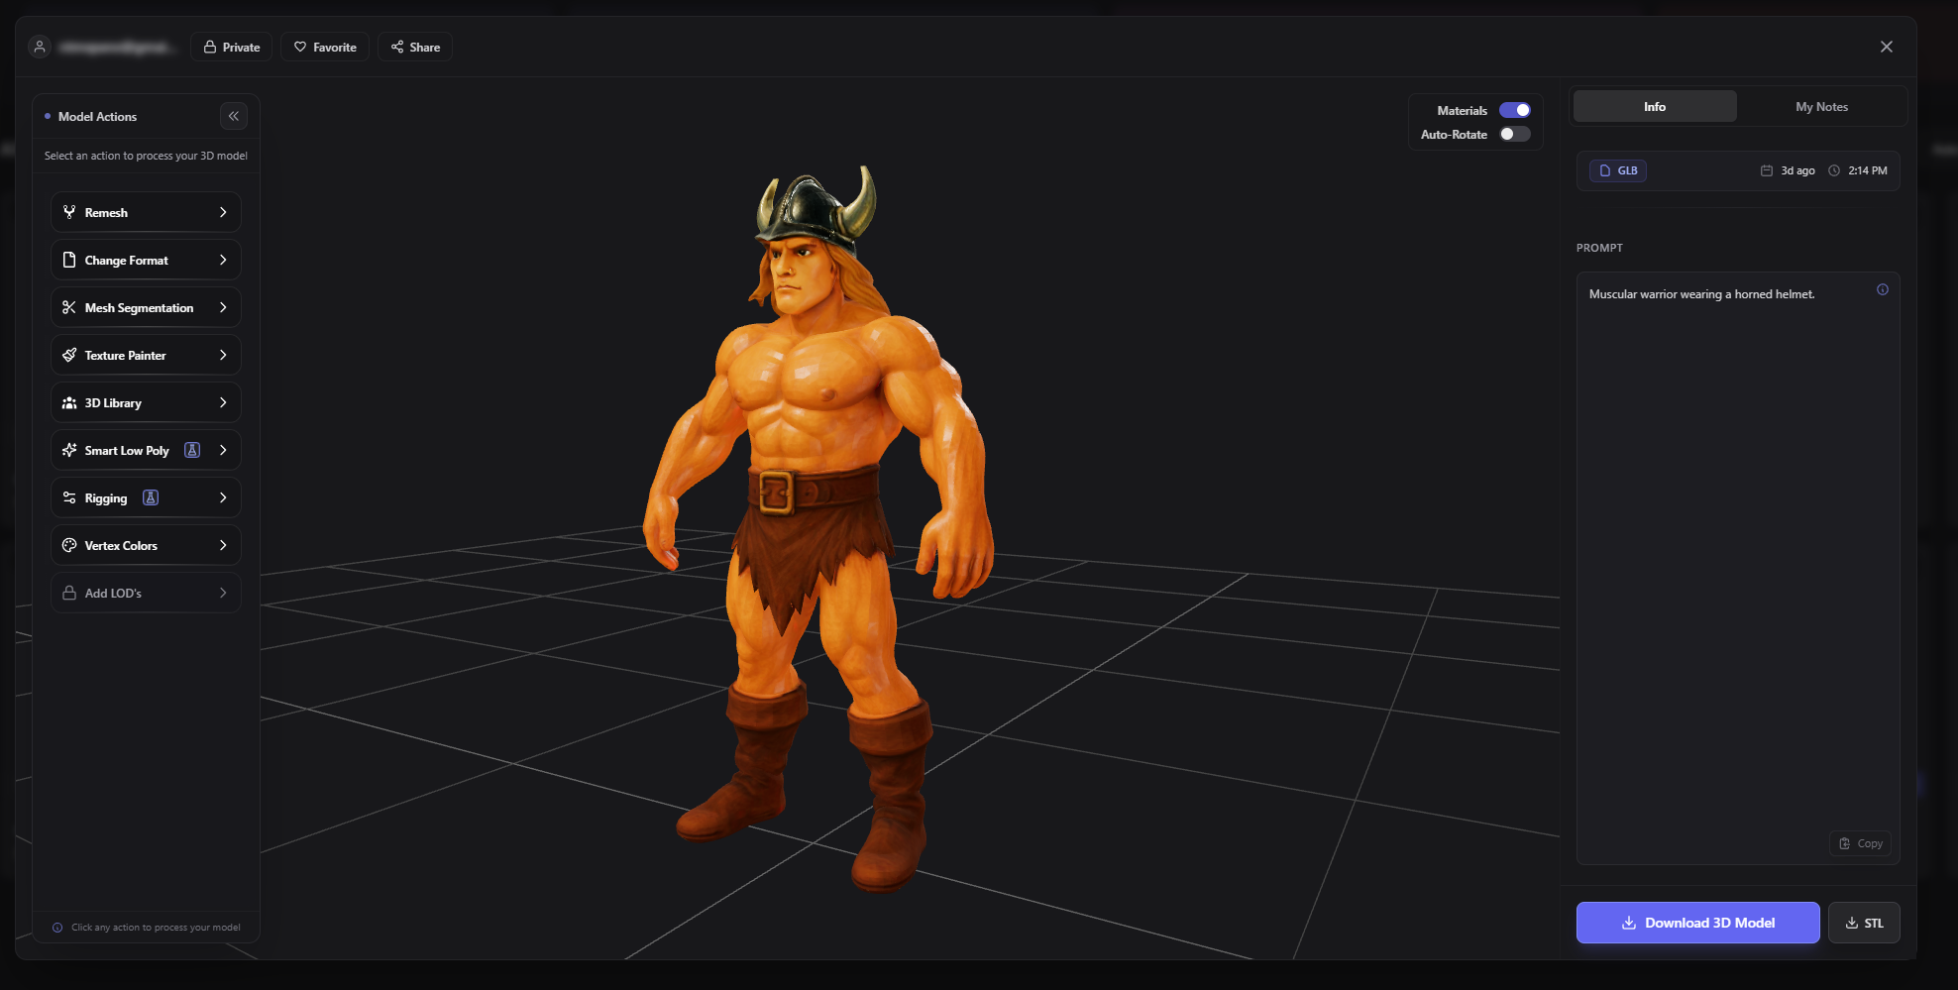Click the Download 3D Model button
1958x990 pixels.
point(1697,923)
